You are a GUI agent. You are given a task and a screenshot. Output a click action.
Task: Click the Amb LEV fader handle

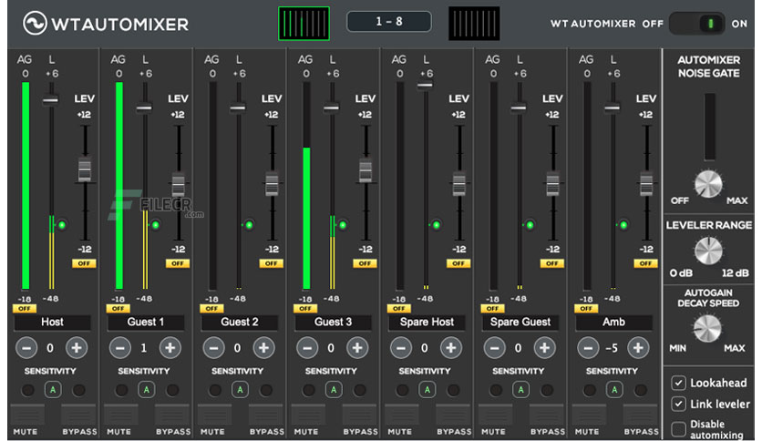tap(646, 184)
